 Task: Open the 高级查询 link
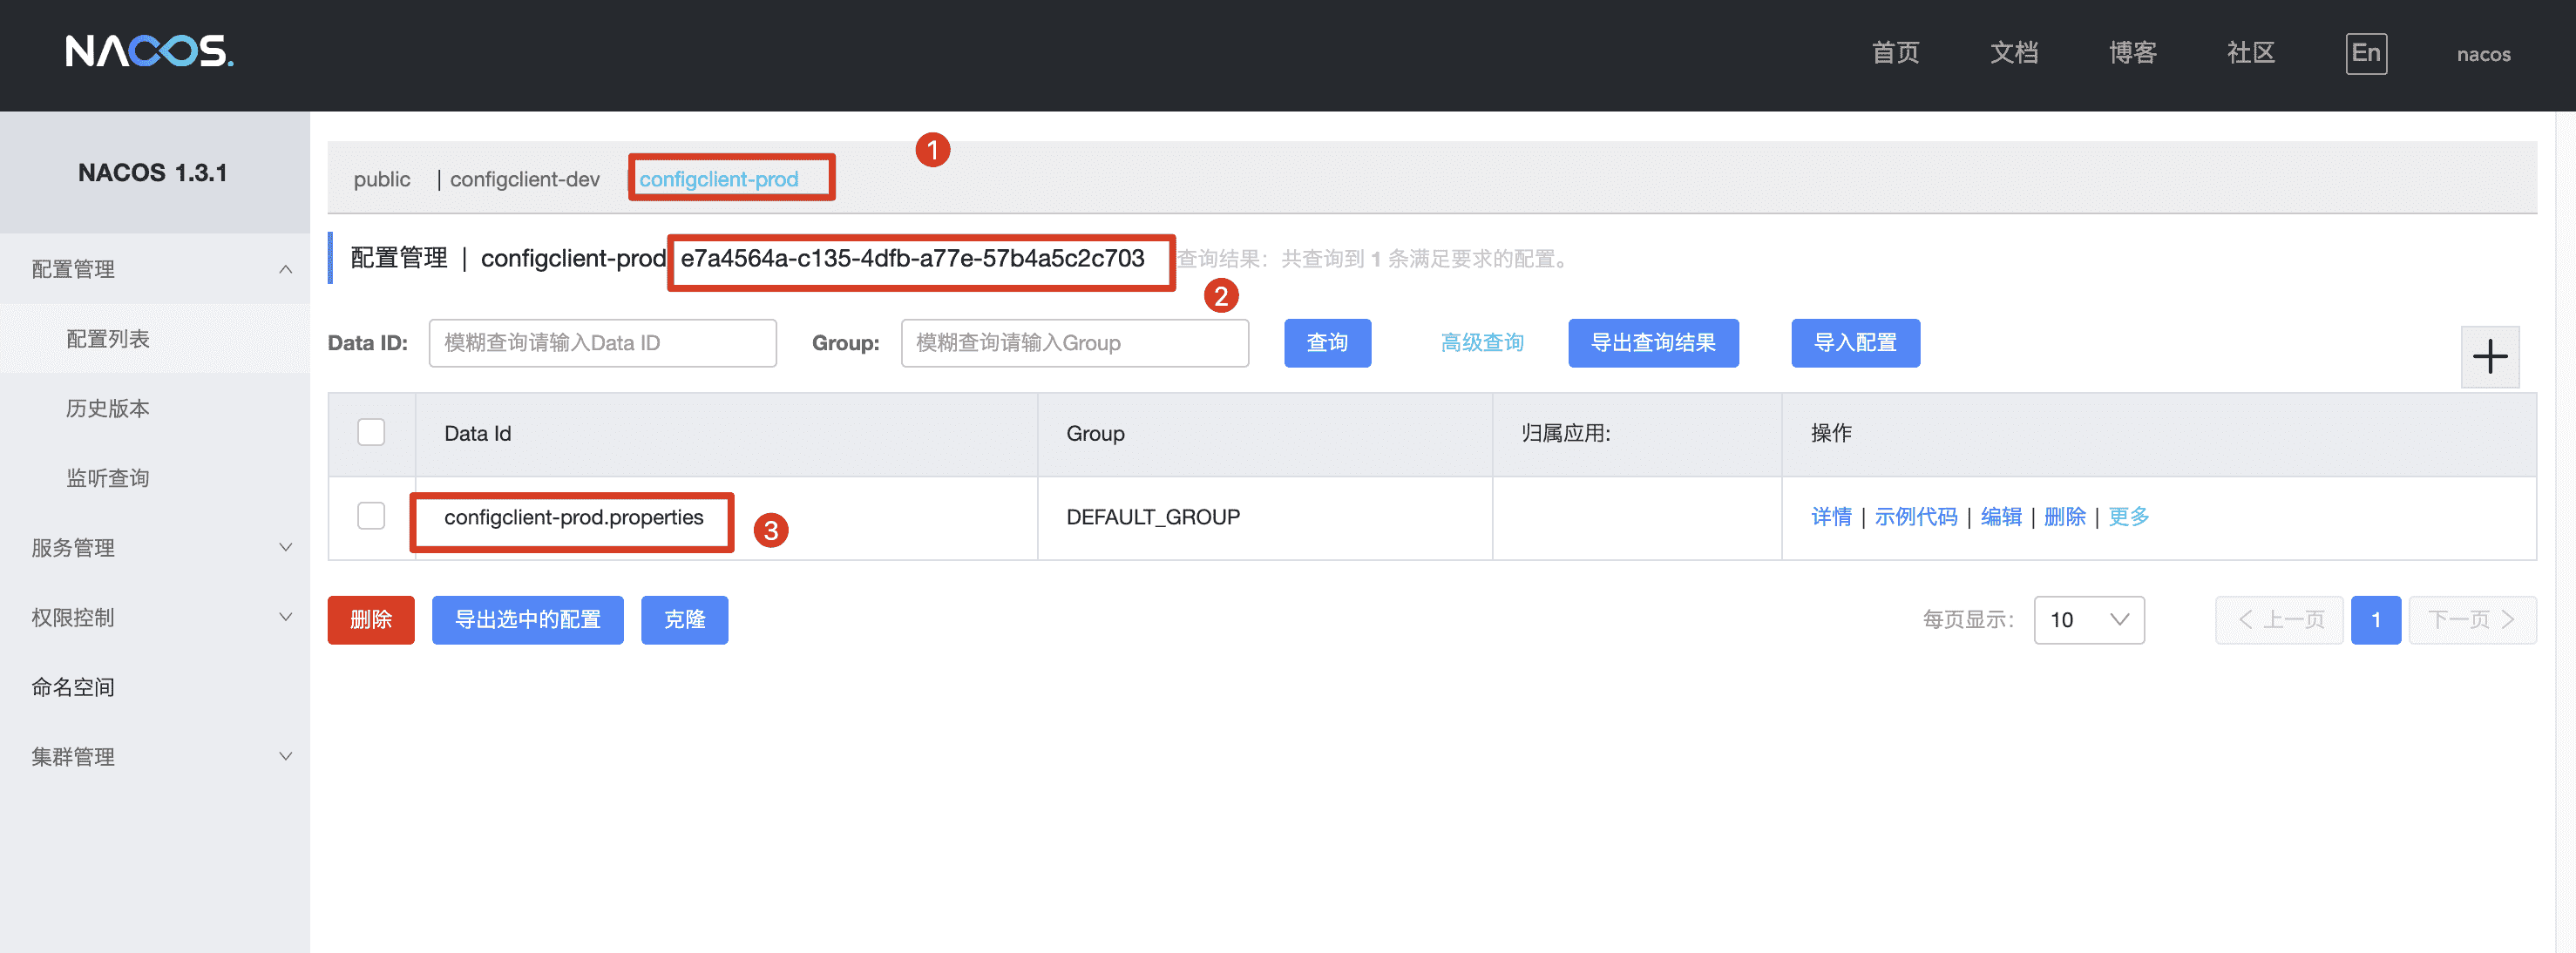[1481, 343]
